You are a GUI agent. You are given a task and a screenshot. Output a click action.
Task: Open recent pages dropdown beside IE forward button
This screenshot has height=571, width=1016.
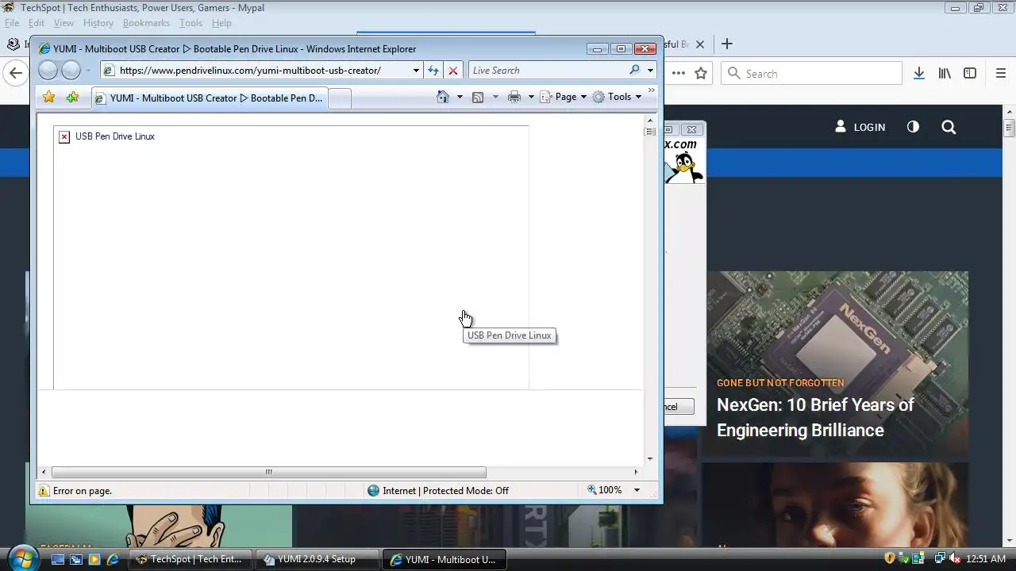tap(88, 71)
